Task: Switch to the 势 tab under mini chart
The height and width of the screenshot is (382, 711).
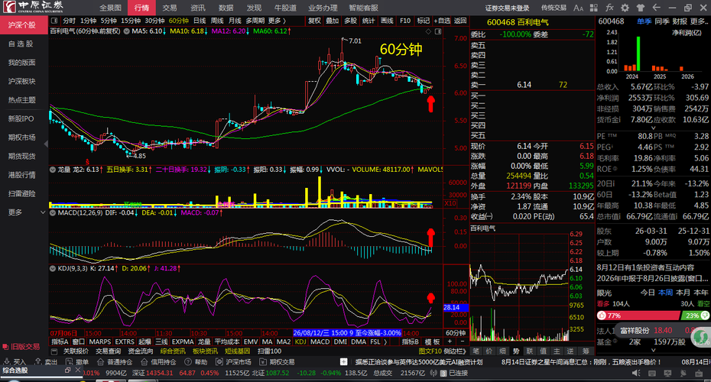Action: 516,351
